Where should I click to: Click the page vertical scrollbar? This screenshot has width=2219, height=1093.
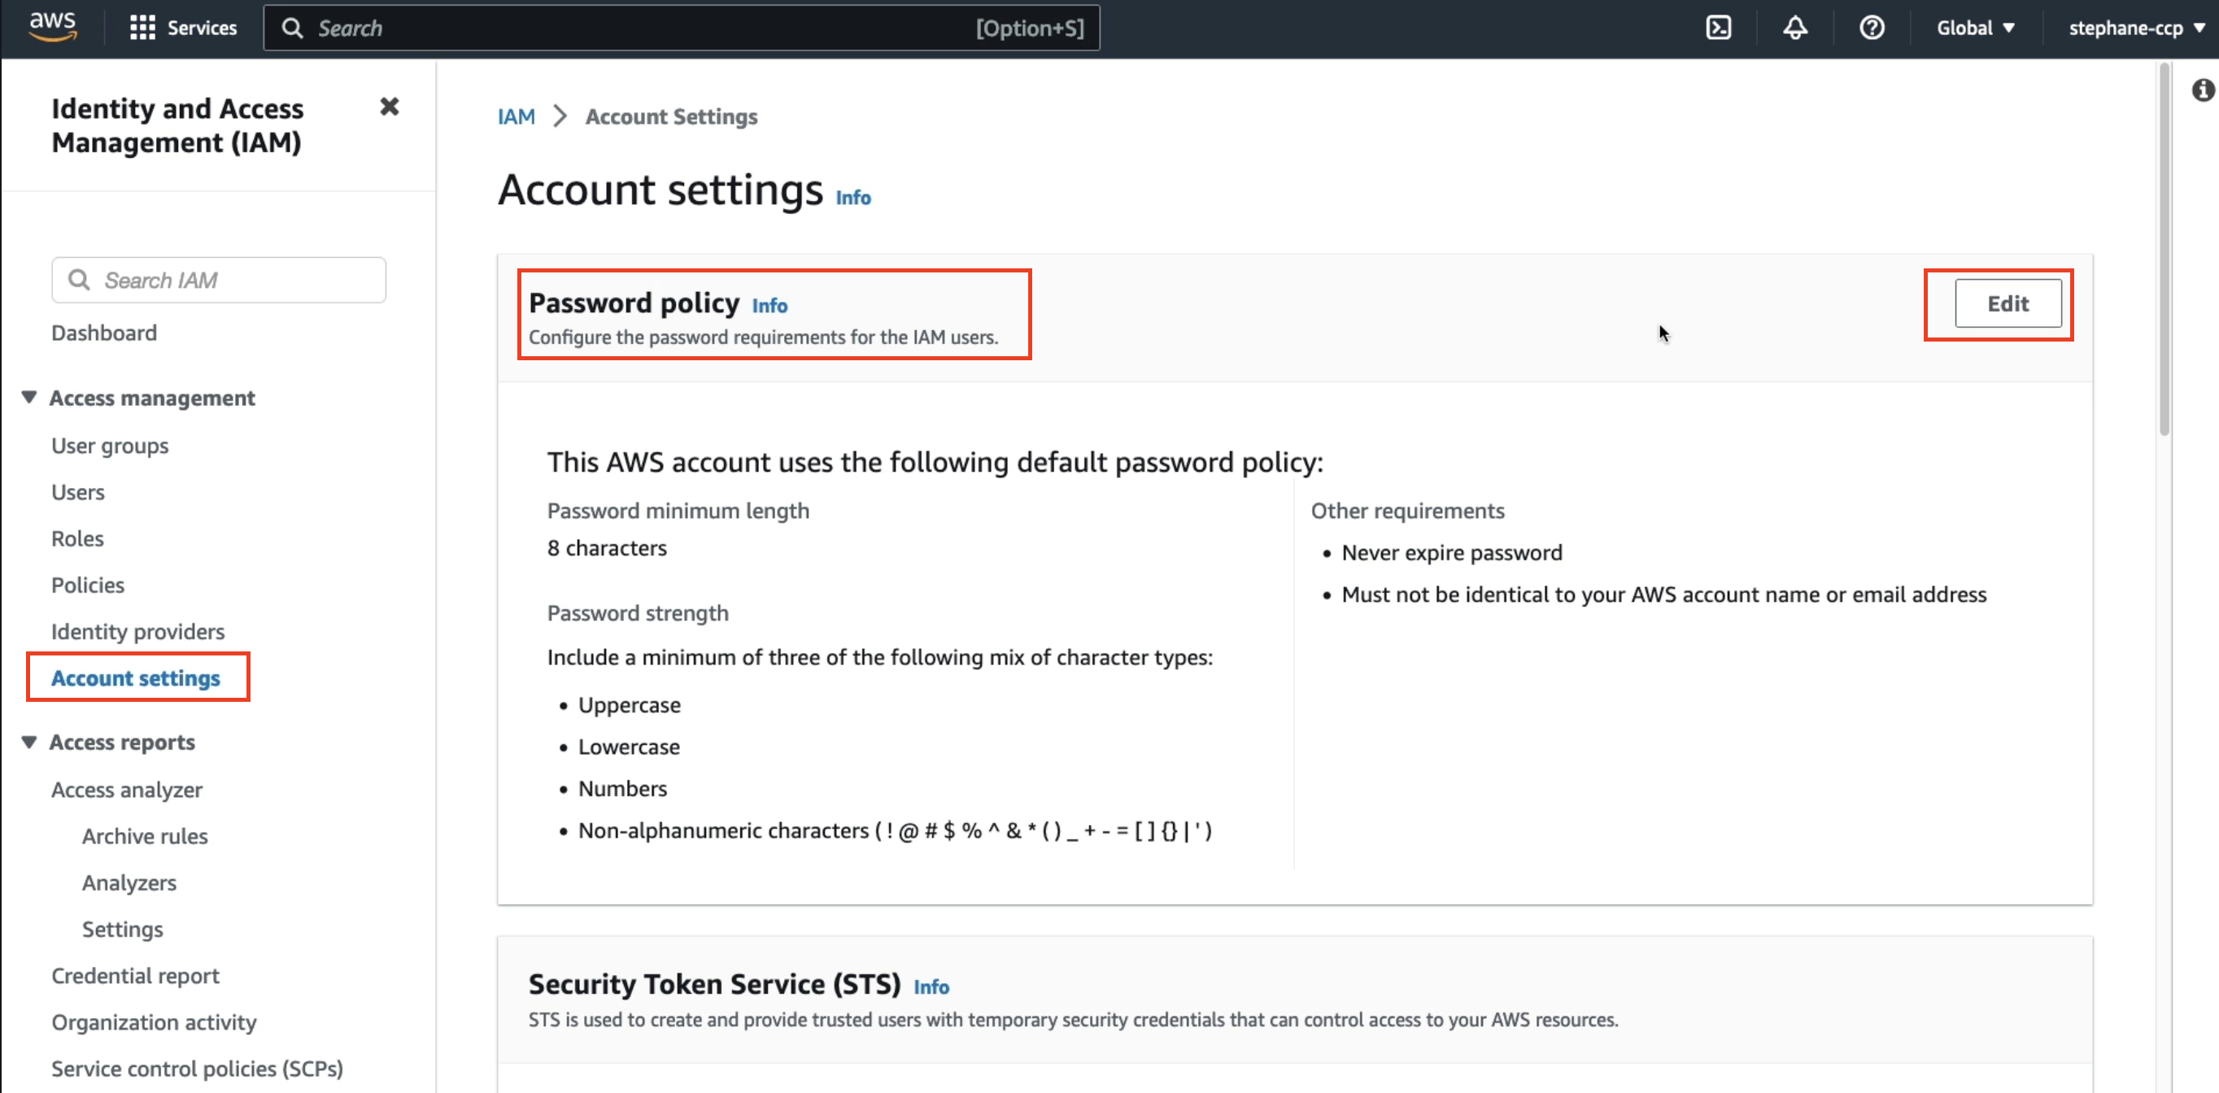click(2164, 250)
